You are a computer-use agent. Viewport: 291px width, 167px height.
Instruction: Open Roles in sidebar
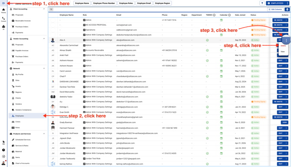(17, 128)
